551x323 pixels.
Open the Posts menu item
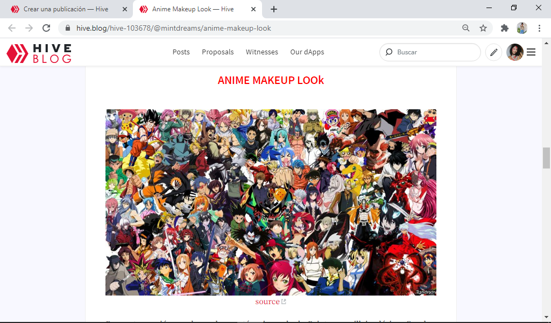pos(181,52)
